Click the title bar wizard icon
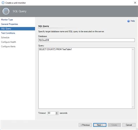Viewport: 138px width, 130px height. click(x=3, y=3)
